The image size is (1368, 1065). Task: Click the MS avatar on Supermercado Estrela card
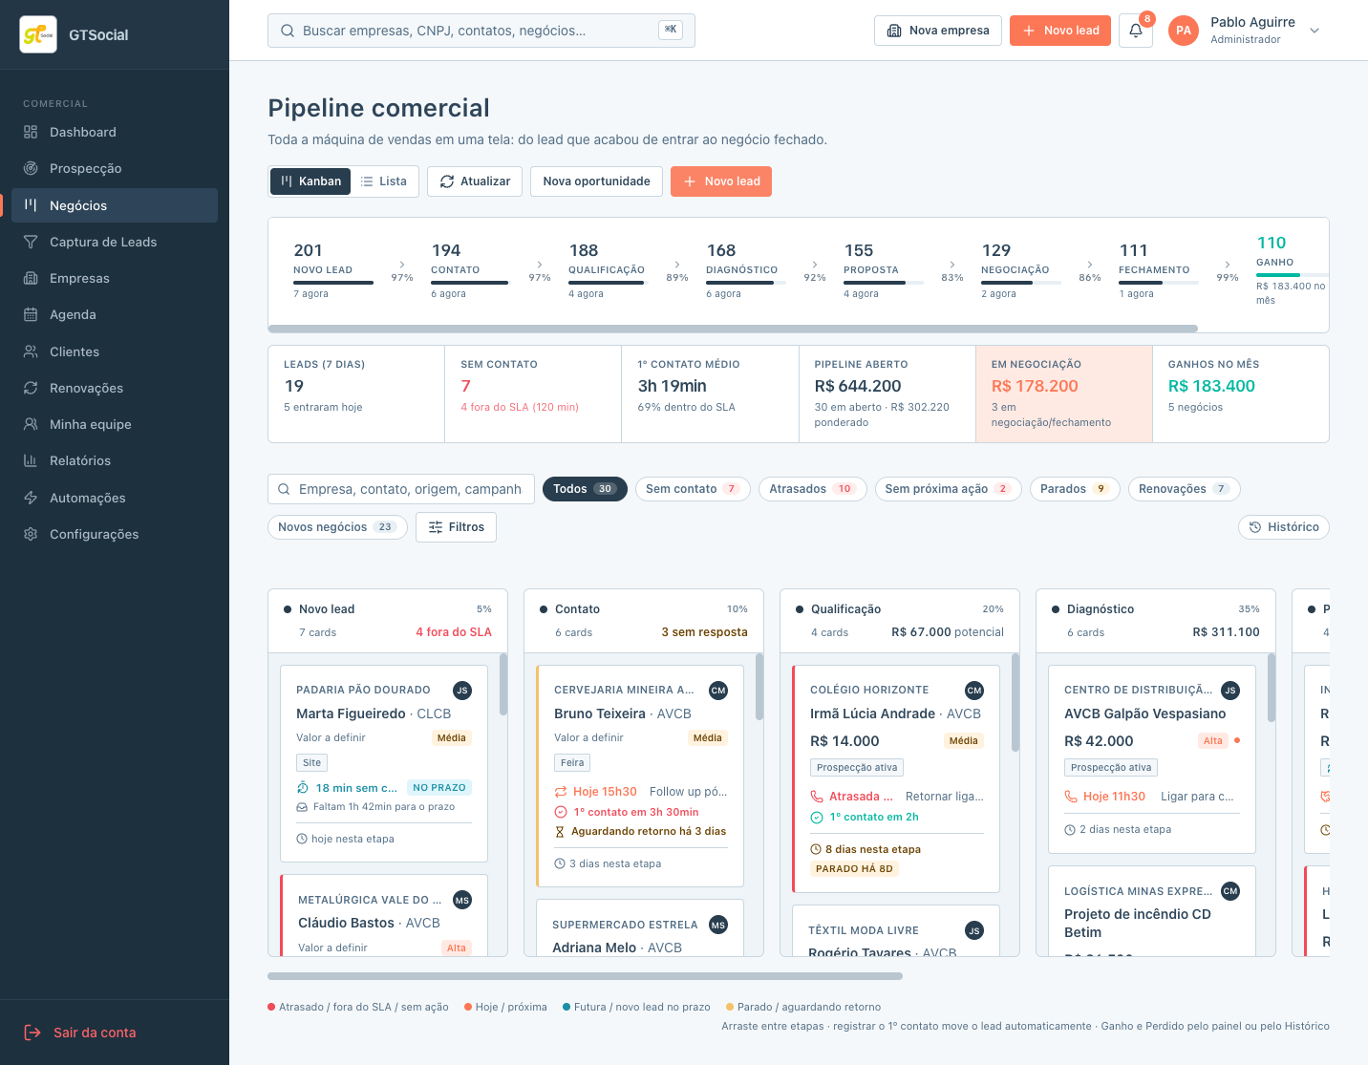(718, 925)
